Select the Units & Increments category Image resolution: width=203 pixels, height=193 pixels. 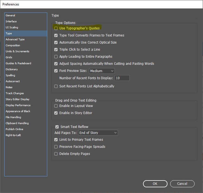click(17, 51)
